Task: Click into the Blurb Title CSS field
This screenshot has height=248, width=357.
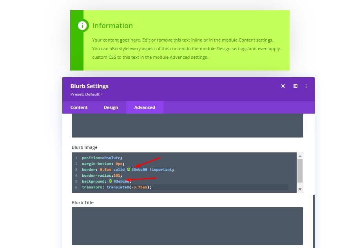Action: (187, 226)
